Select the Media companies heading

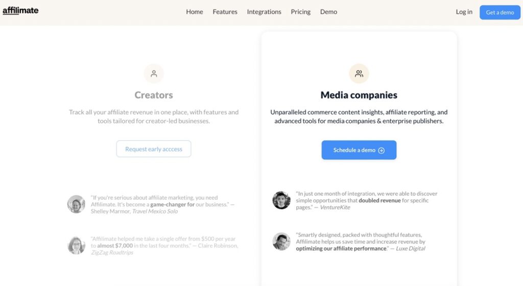(x=359, y=95)
